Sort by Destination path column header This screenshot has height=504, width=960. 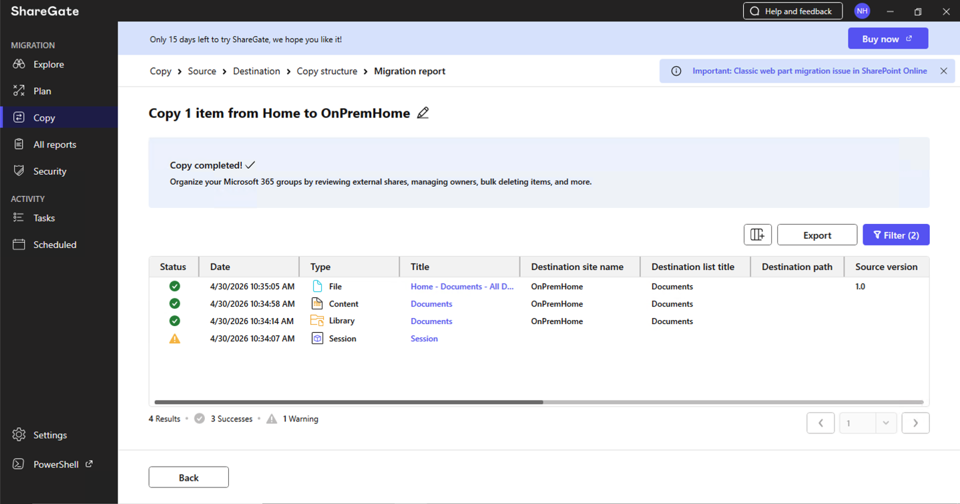point(797,267)
